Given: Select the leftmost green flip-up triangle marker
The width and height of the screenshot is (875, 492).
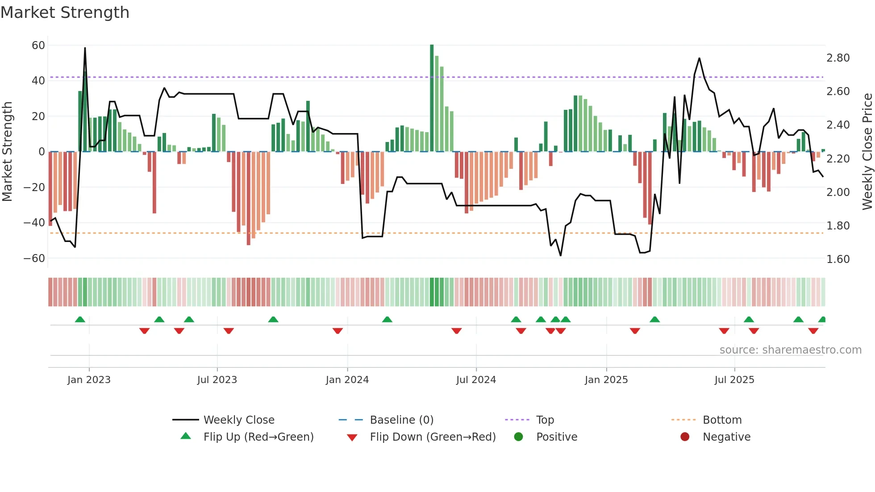Looking at the screenshot, I should 80,320.
